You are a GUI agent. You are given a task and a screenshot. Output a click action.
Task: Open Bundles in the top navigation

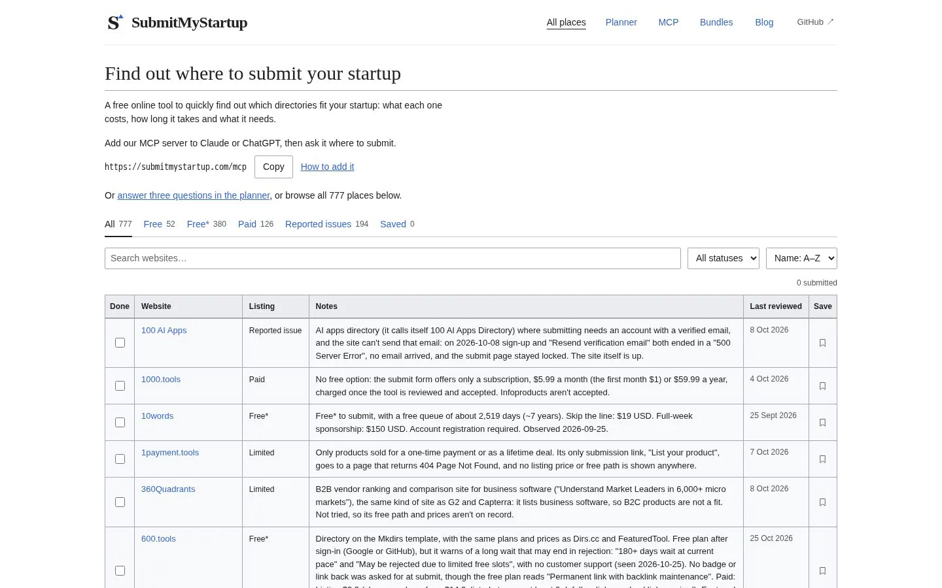click(716, 22)
